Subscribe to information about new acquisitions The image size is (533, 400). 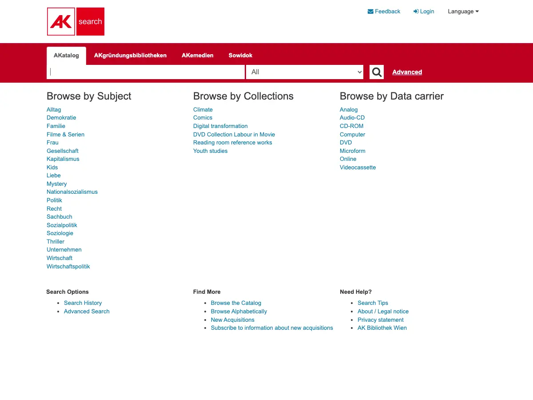click(272, 328)
